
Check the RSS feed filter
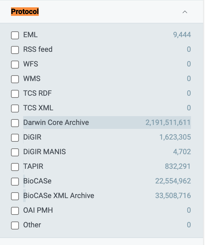(15, 50)
